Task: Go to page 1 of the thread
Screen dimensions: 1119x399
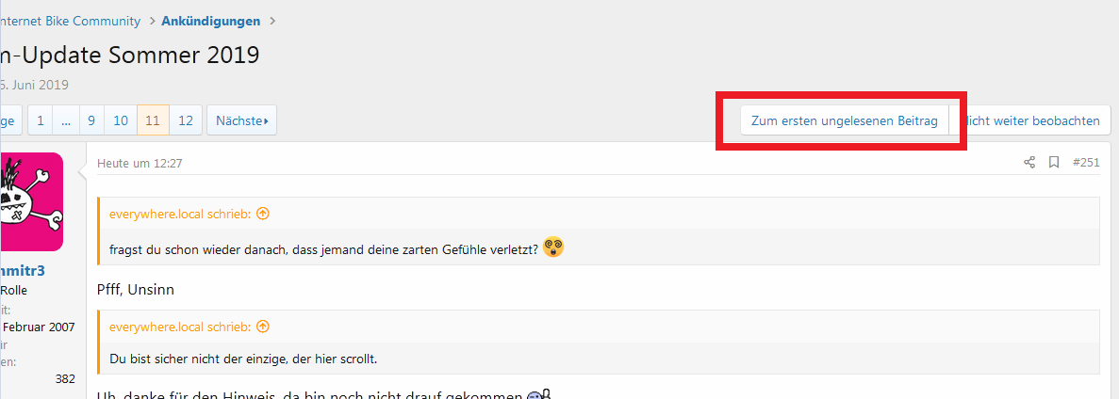Action: point(40,120)
